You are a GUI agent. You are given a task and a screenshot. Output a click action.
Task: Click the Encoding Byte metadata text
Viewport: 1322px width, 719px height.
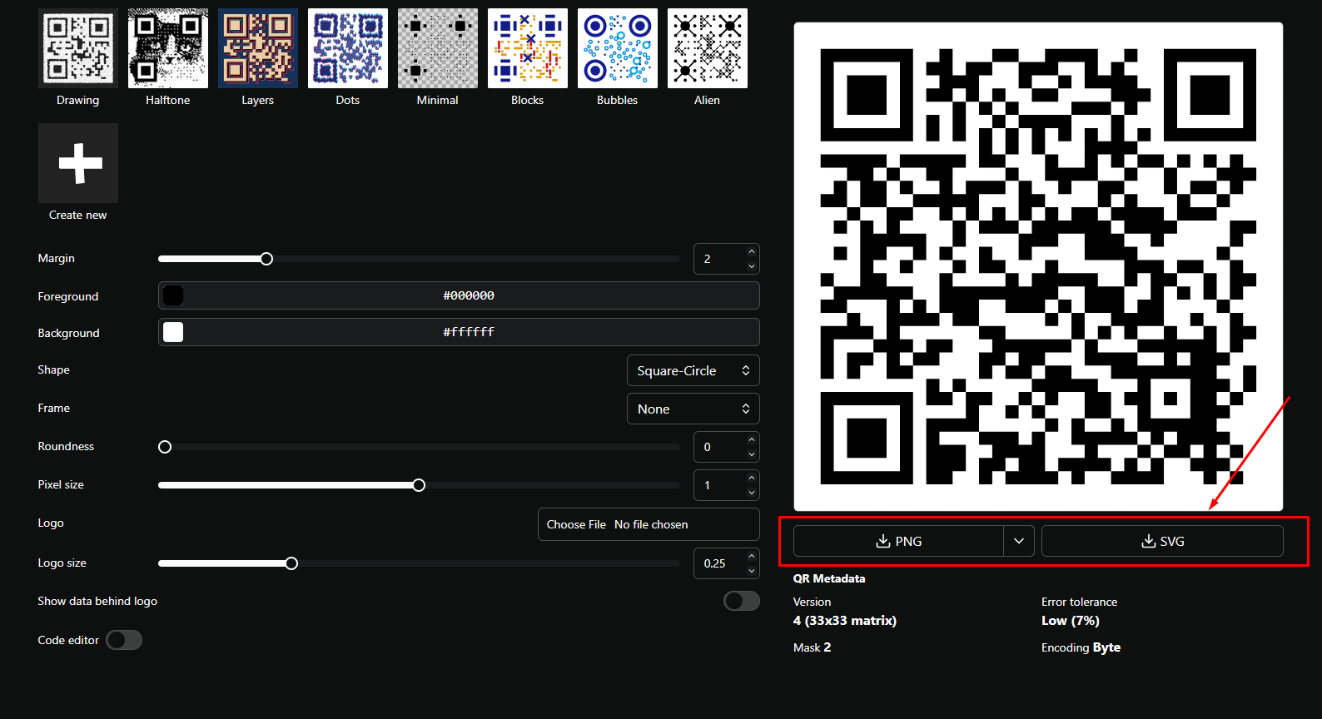tap(1081, 647)
